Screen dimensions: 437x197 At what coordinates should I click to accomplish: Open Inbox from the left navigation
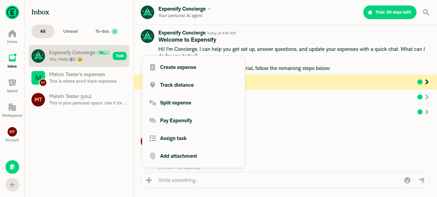[x=12, y=61]
